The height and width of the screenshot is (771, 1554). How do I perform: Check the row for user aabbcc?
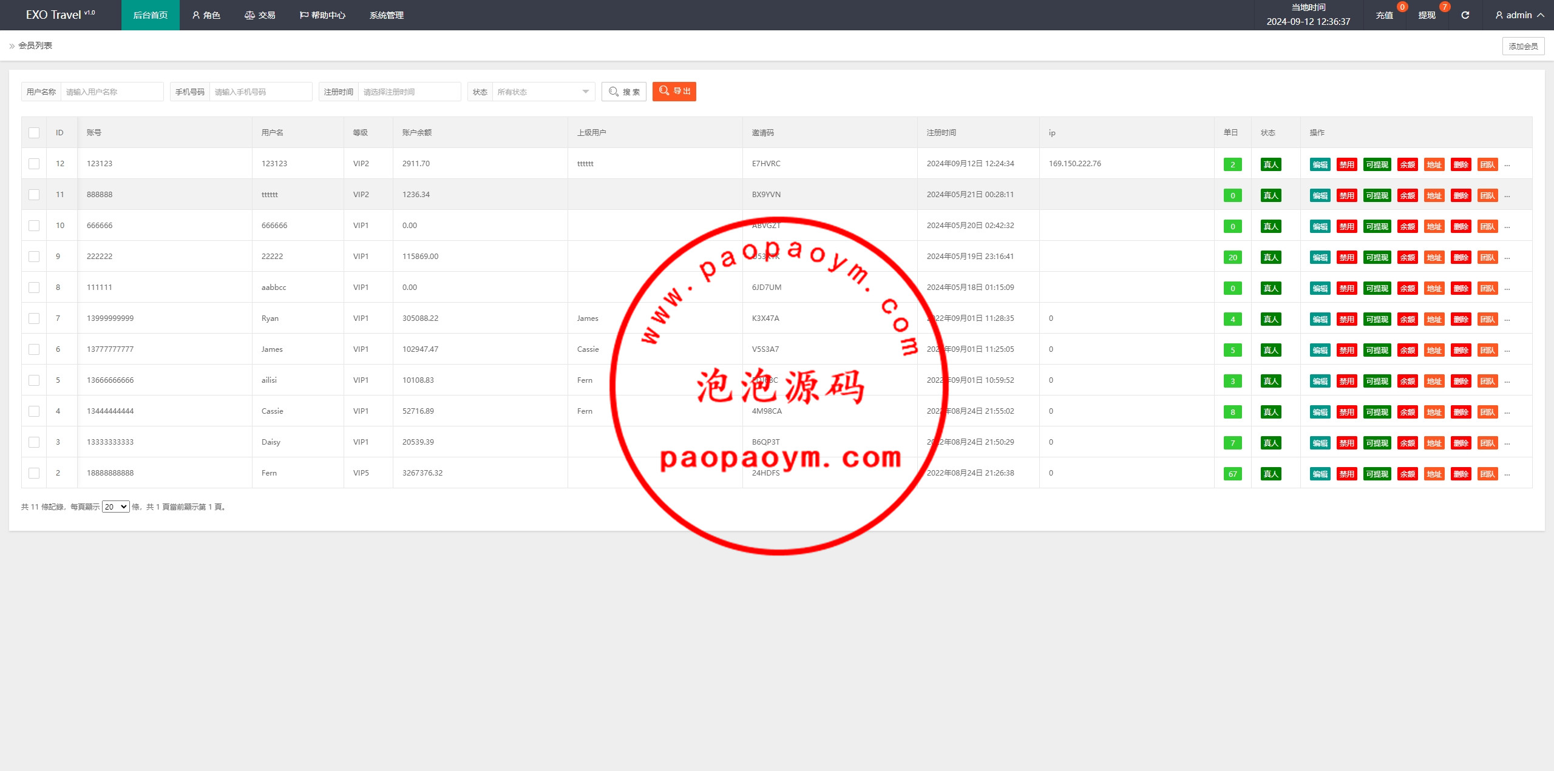(x=34, y=288)
